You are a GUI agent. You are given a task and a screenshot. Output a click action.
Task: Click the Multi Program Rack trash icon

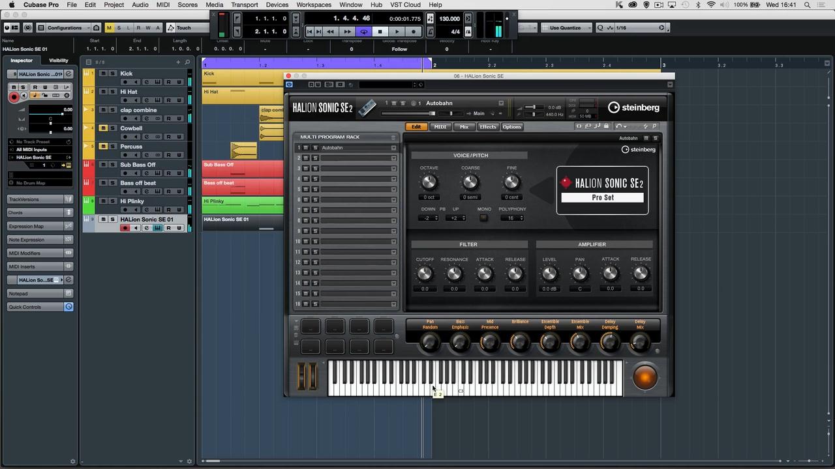coord(393,137)
